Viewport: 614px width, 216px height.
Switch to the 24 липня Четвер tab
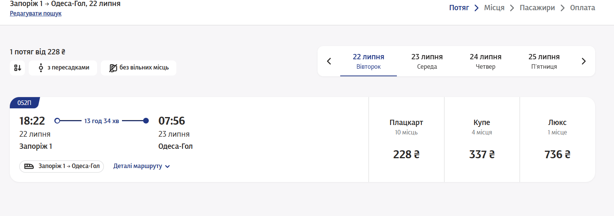pos(486,61)
